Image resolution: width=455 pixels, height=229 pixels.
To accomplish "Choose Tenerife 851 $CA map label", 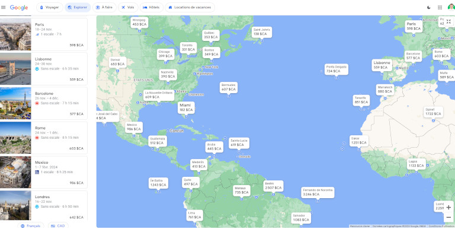I will coord(361,100).
